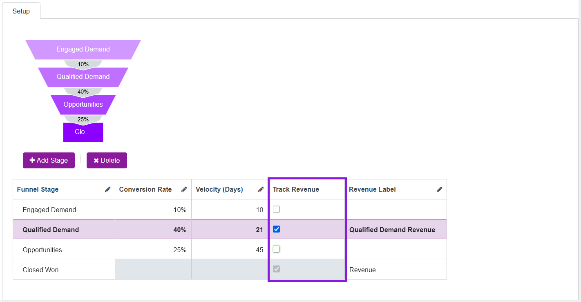Click the Velocity (Days) edit pencil icon
This screenshot has width=581, height=302.
pyautogui.click(x=261, y=189)
